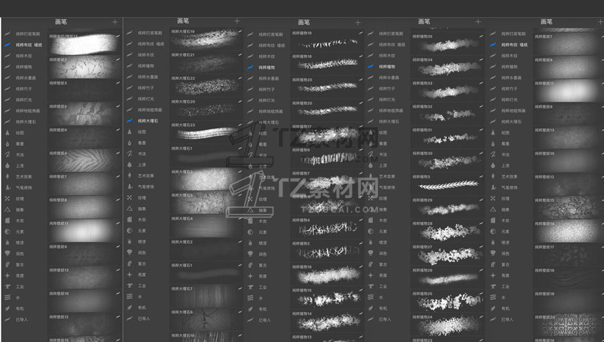Select the 喷漆 spray icon in the fourth panel

(370, 242)
